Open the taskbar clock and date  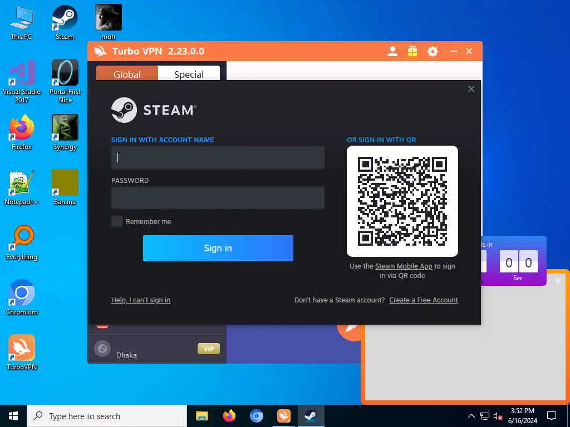coord(522,416)
